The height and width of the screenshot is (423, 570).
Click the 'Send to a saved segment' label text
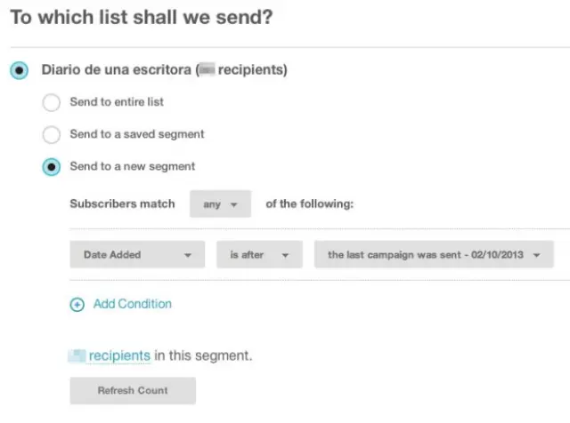coord(137,134)
